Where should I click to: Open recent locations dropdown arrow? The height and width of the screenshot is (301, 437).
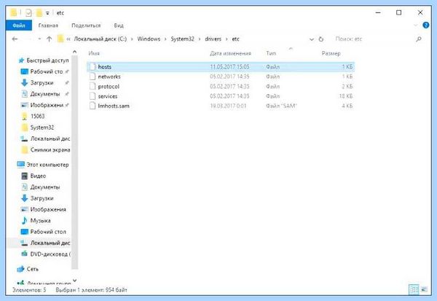click(39, 39)
